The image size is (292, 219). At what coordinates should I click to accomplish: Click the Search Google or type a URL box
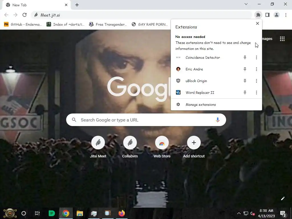(146, 120)
